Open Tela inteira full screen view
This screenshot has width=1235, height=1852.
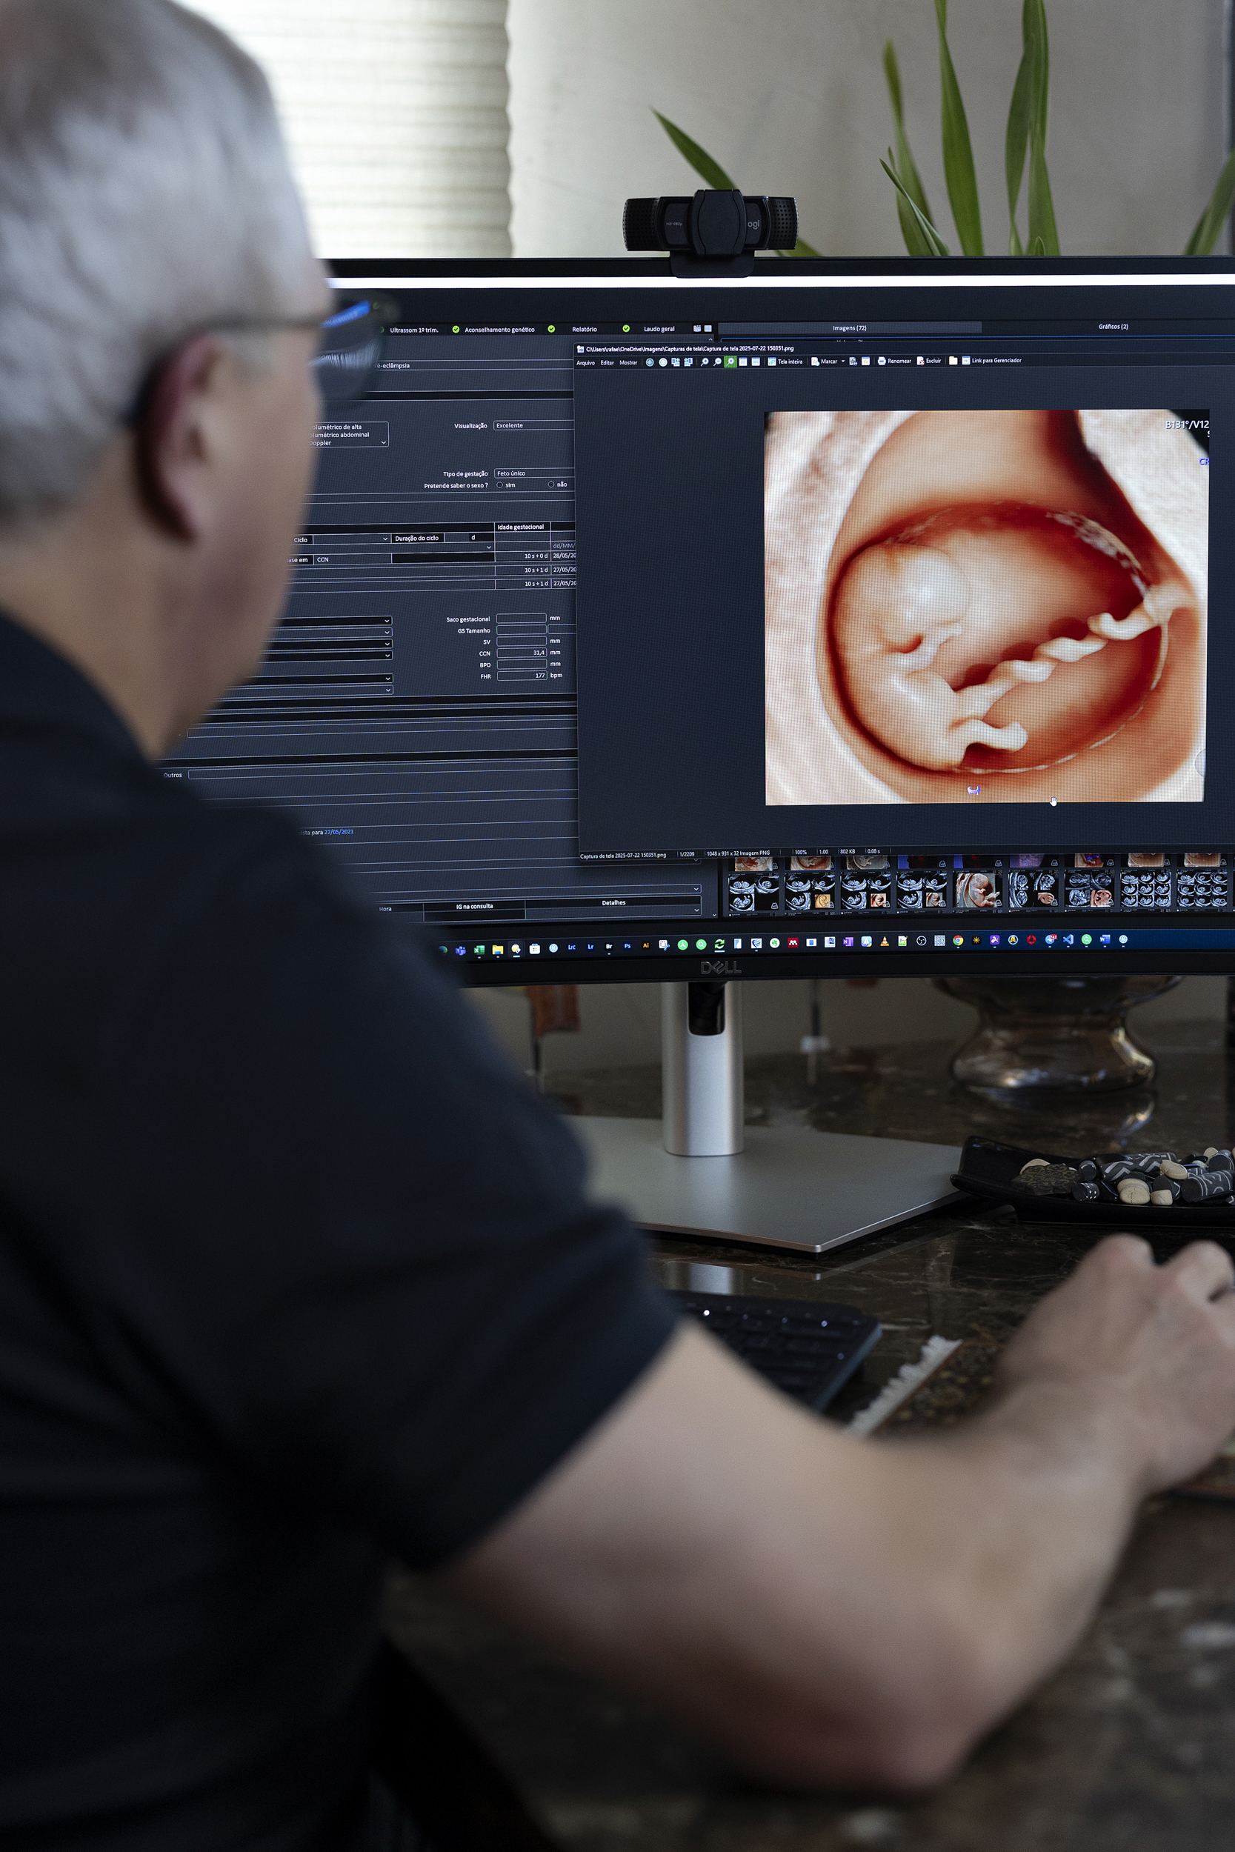785,361
